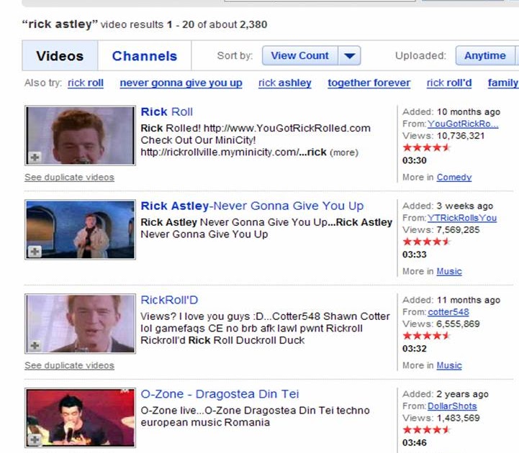This screenshot has height=453, width=519.
Task: Select the '03:30' duration text
Action: 415,160
